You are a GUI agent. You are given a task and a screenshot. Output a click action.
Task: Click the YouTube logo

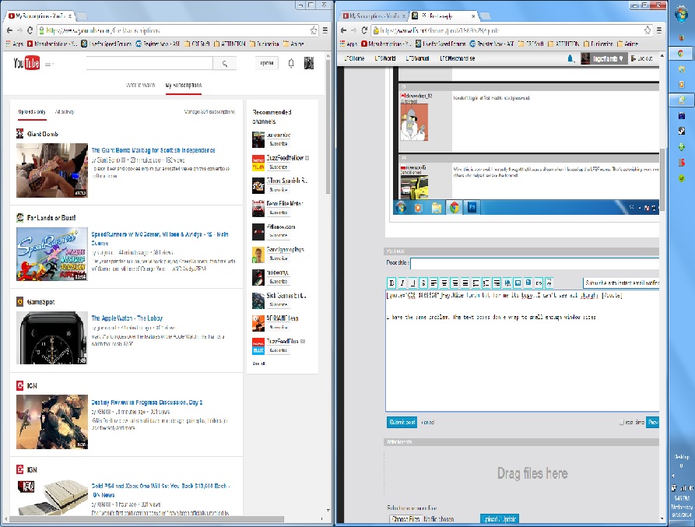26,63
